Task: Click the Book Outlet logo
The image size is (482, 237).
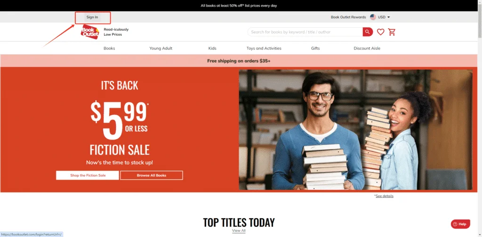Action: point(90,32)
